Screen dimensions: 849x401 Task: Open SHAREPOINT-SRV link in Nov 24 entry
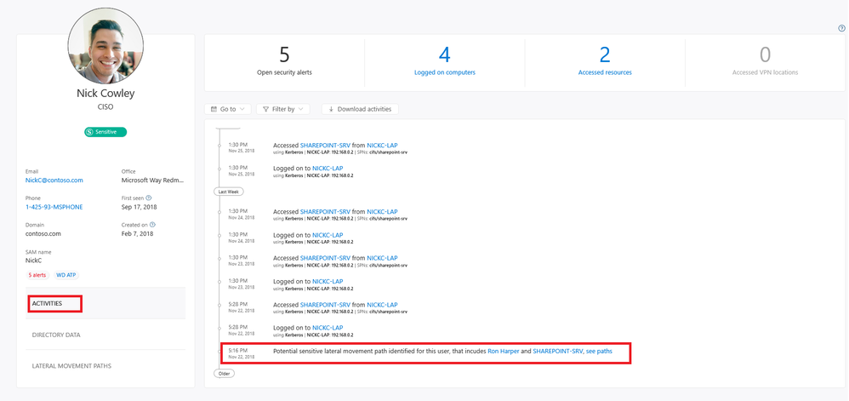pyautogui.click(x=325, y=212)
